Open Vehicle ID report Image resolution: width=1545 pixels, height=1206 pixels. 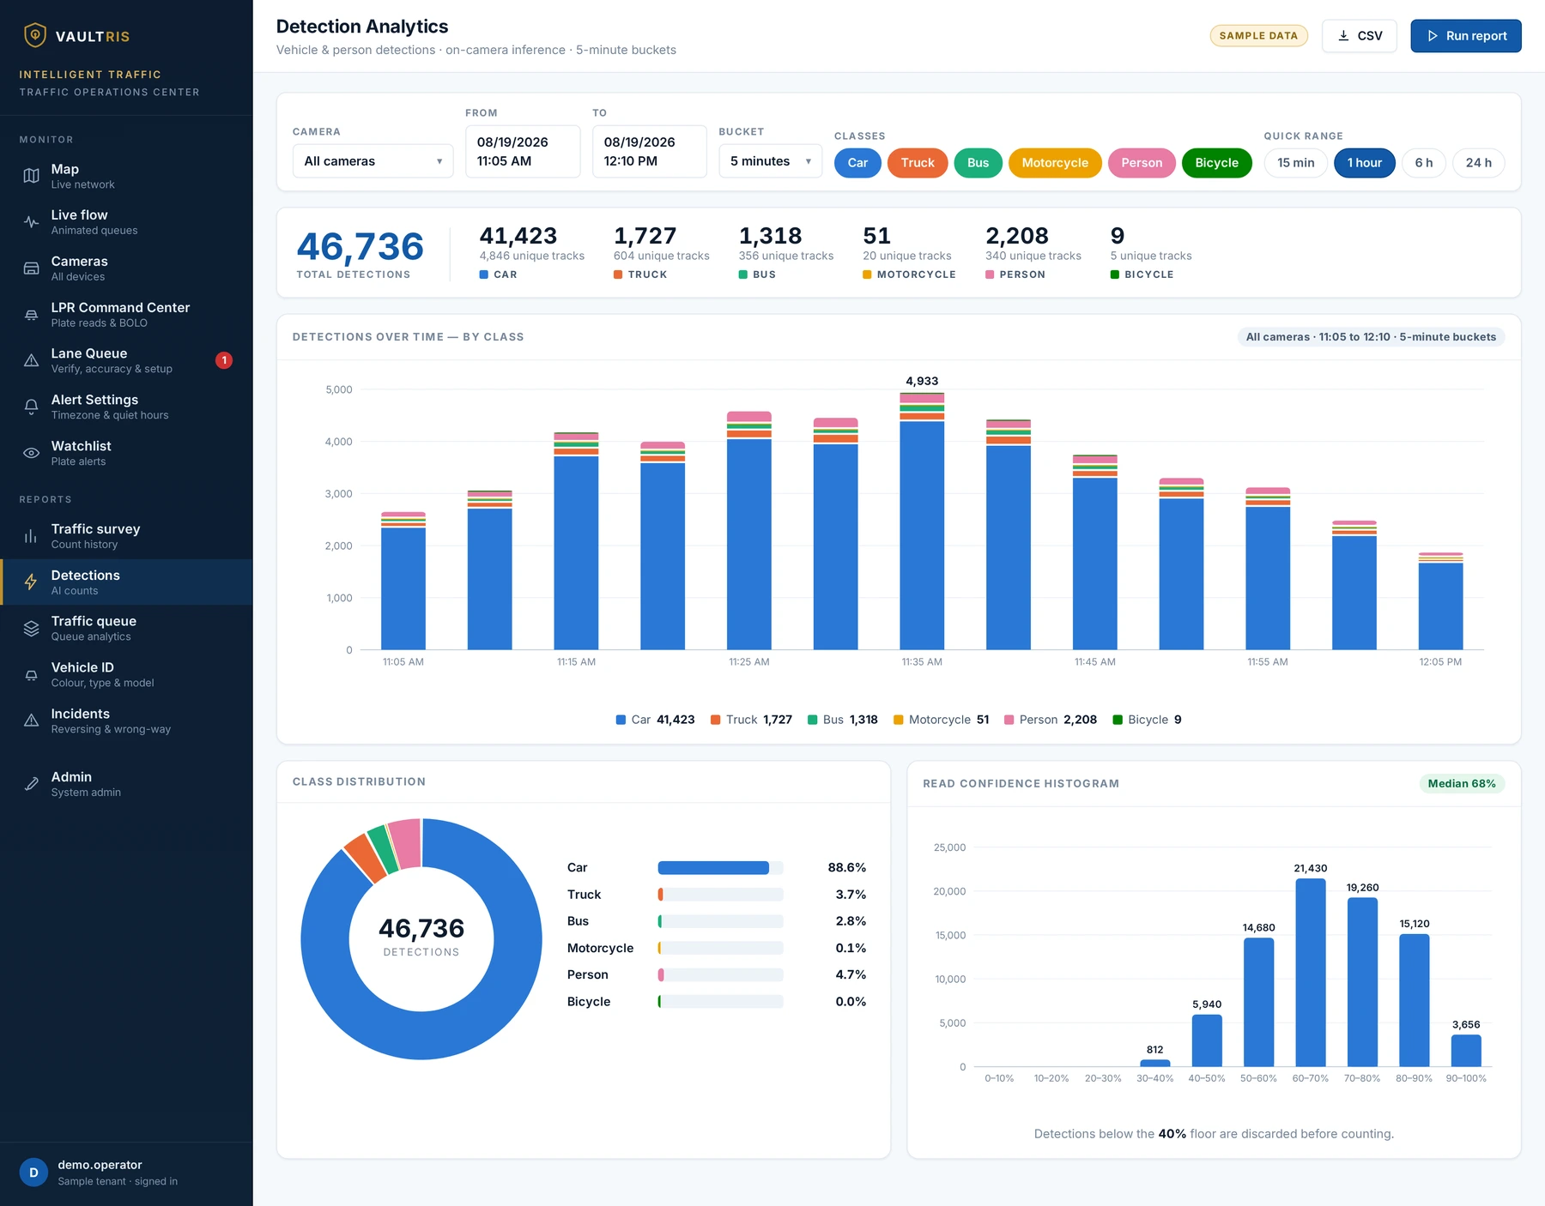click(x=126, y=675)
